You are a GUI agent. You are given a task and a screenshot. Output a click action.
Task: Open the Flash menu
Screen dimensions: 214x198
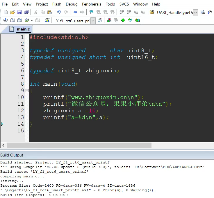click(x=57, y=4)
